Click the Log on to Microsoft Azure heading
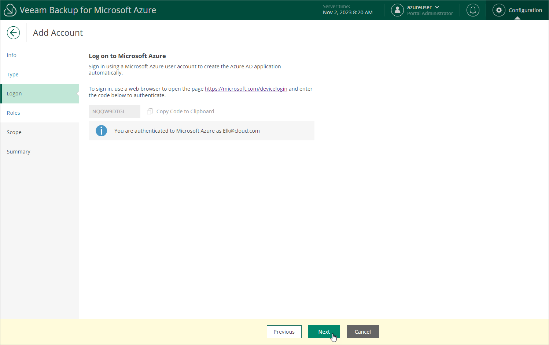The height and width of the screenshot is (345, 549). (127, 56)
